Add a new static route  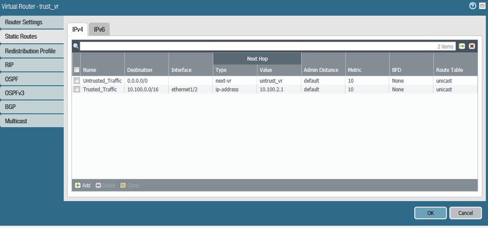pos(83,186)
